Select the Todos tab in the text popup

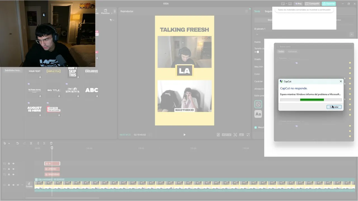coord(281,51)
